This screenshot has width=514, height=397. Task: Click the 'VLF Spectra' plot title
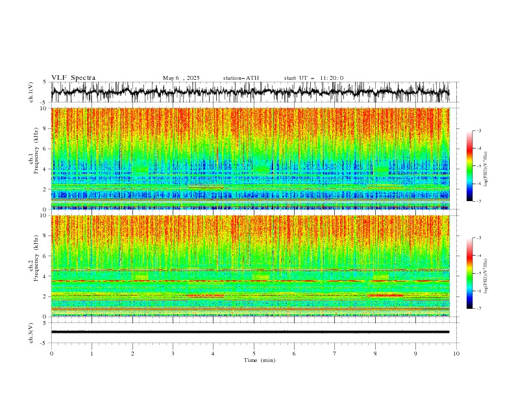pyautogui.click(x=73, y=78)
